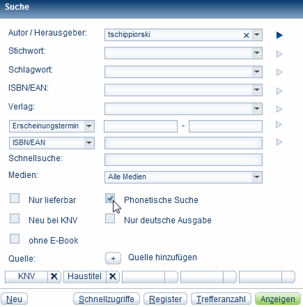Image resolution: width=303 pixels, height=307 pixels.
Task: Click the green Anzeigen button
Action: [x=278, y=299]
